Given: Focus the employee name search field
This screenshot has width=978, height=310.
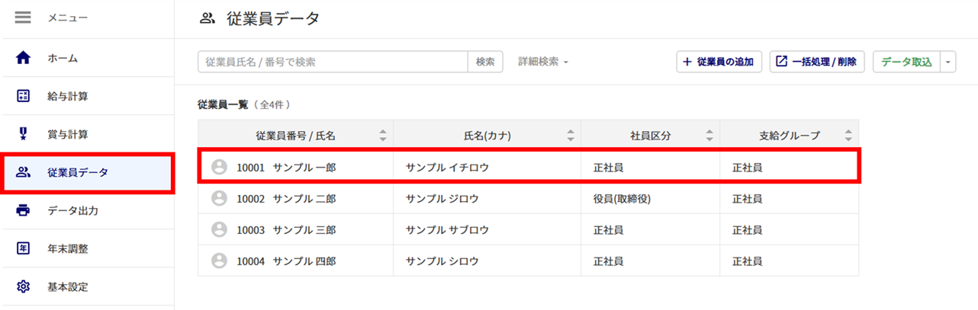Looking at the screenshot, I should point(333,62).
